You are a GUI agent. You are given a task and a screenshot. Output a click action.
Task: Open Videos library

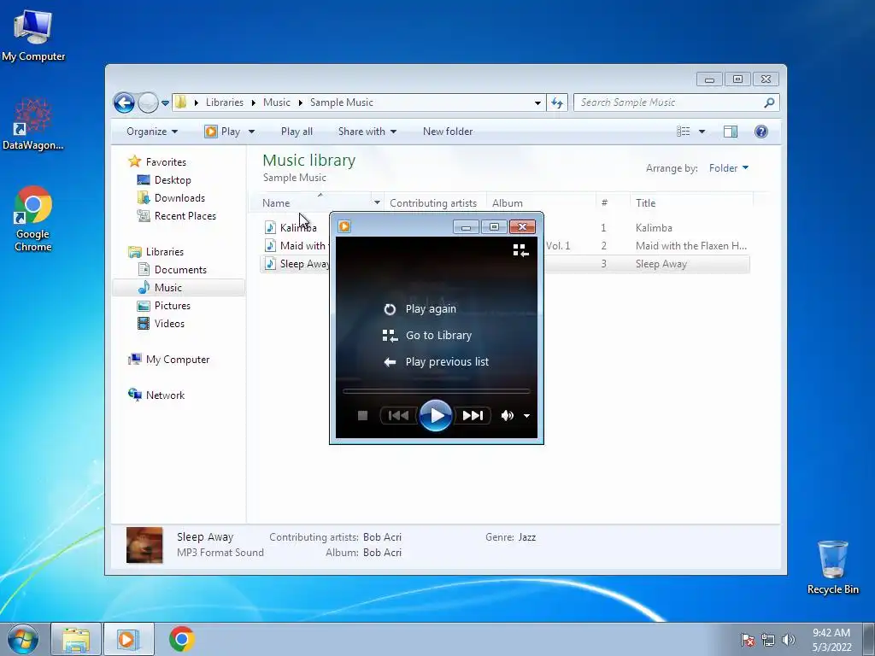(161, 324)
